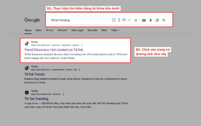Open three-dot menu for TikTok Trends result

click(79, 70)
